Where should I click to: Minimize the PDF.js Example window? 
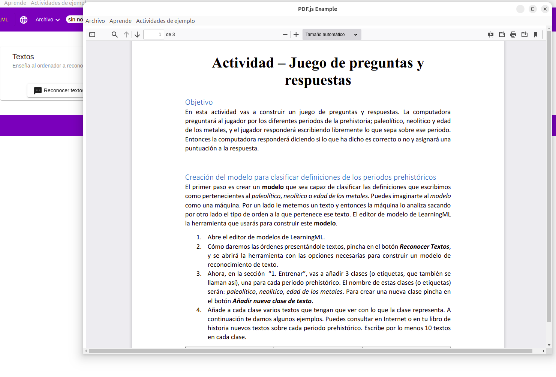(x=520, y=9)
